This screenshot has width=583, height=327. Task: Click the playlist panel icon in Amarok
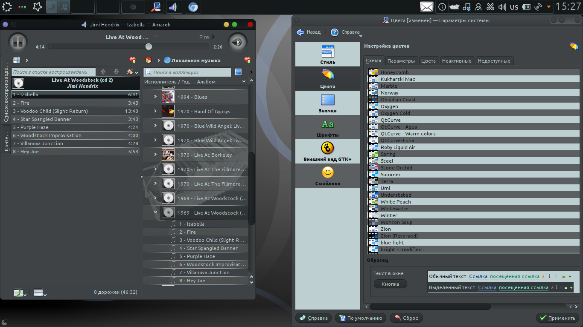17,60
